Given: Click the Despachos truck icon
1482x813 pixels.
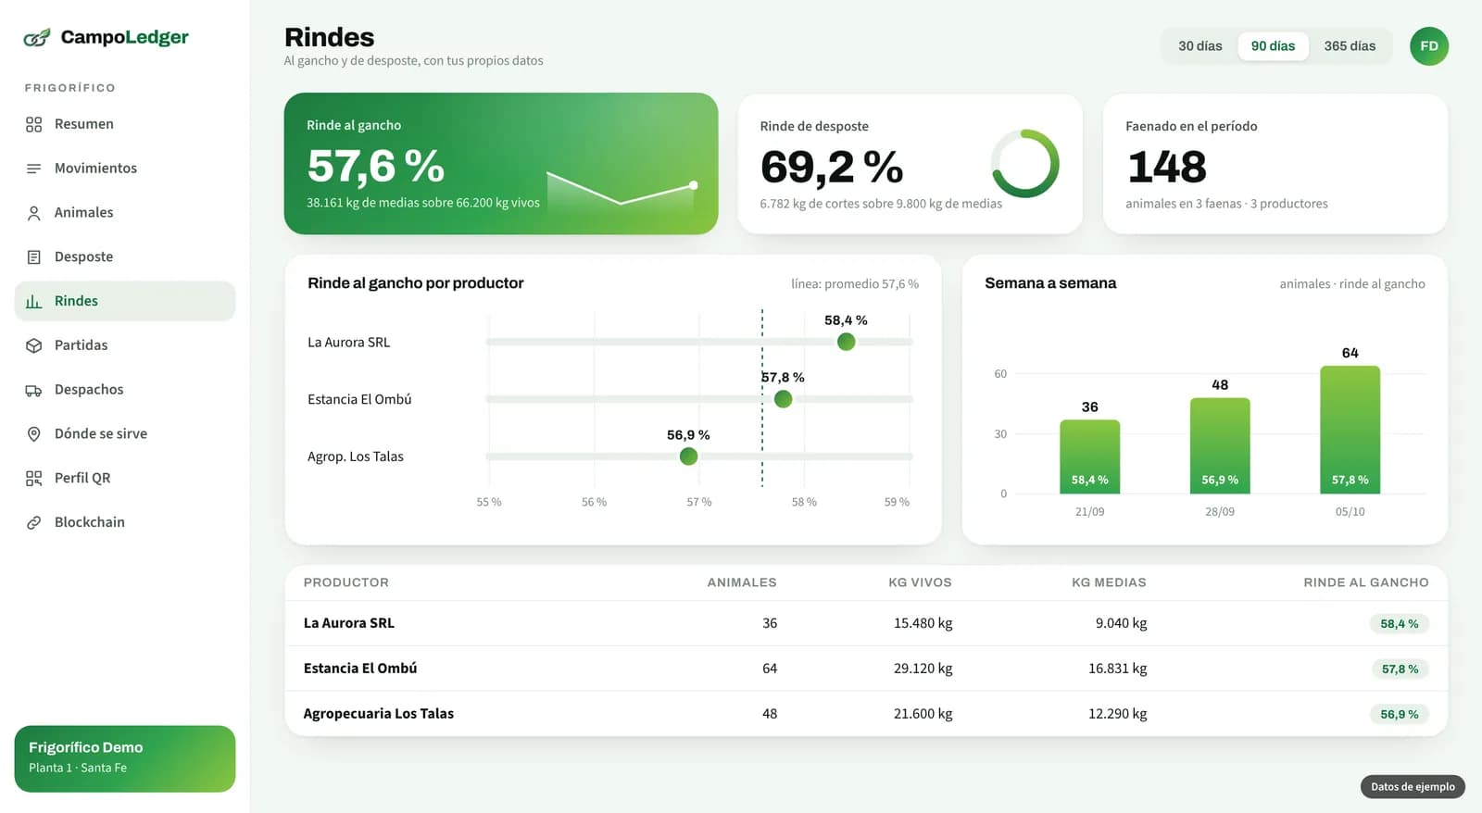Looking at the screenshot, I should 34,390.
